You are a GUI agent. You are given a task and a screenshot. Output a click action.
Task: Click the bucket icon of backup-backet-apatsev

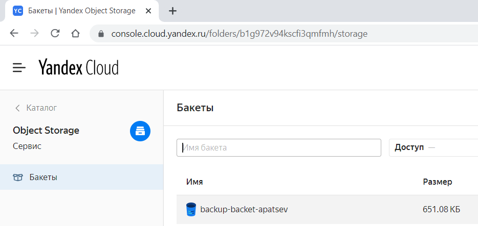click(191, 209)
